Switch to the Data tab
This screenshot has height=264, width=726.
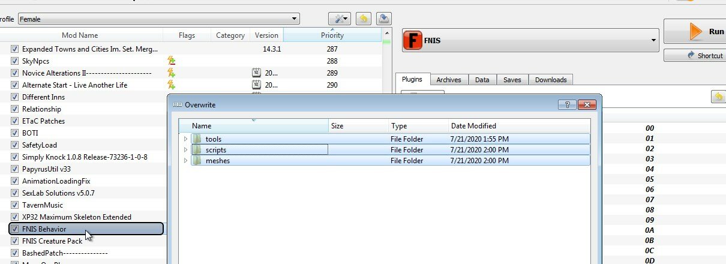[x=482, y=80]
